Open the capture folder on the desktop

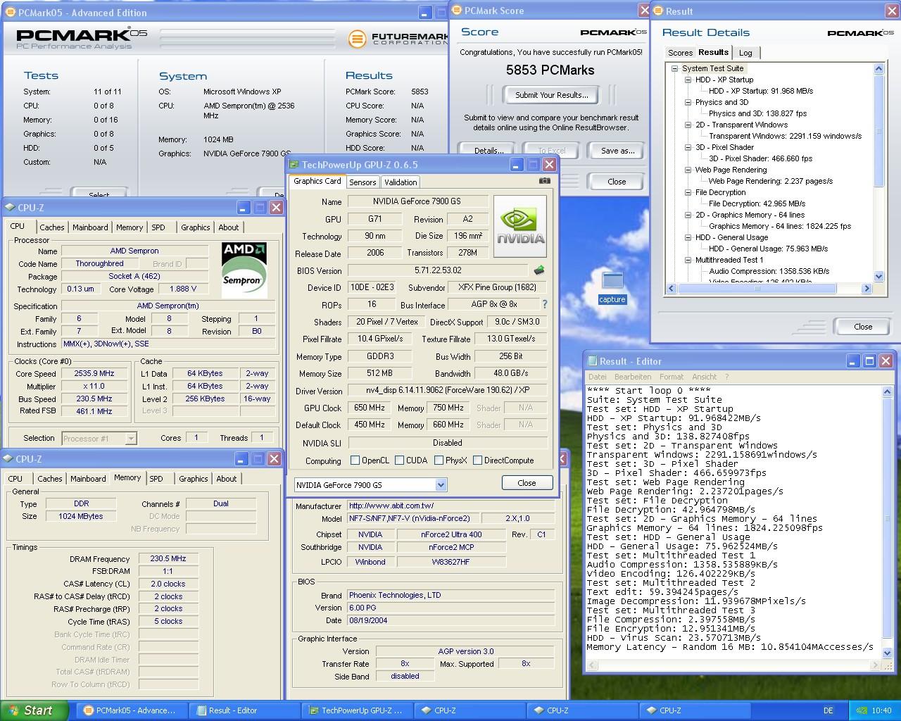tap(612, 287)
